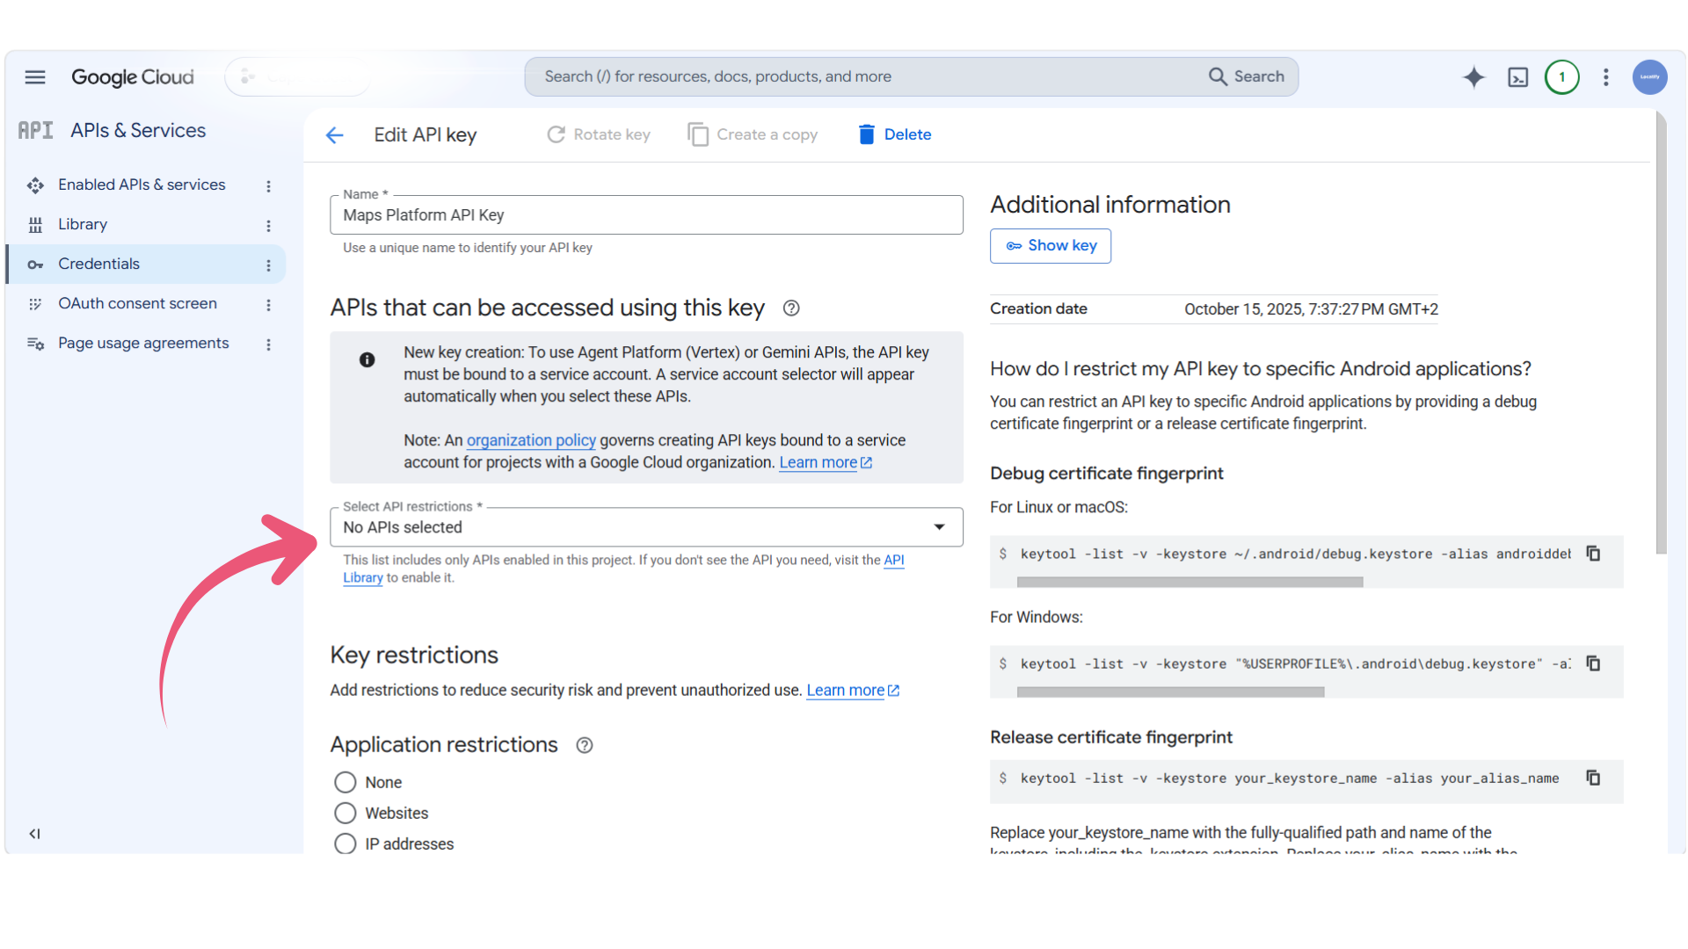
Task: Click the Enabled APIs & services diamond icon
Action: pos(35,185)
